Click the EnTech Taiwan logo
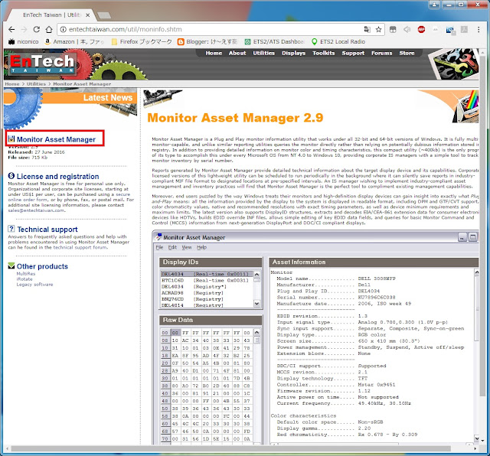This screenshot has width=490, height=456. (42, 64)
